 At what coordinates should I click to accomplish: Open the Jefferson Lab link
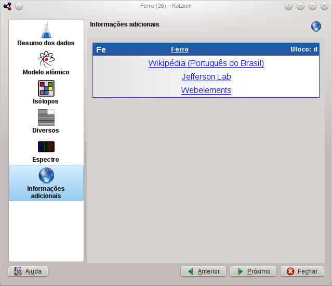tap(206, 77)
